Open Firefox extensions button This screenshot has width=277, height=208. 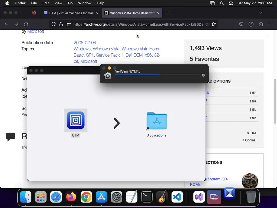[x=261, y=24]
